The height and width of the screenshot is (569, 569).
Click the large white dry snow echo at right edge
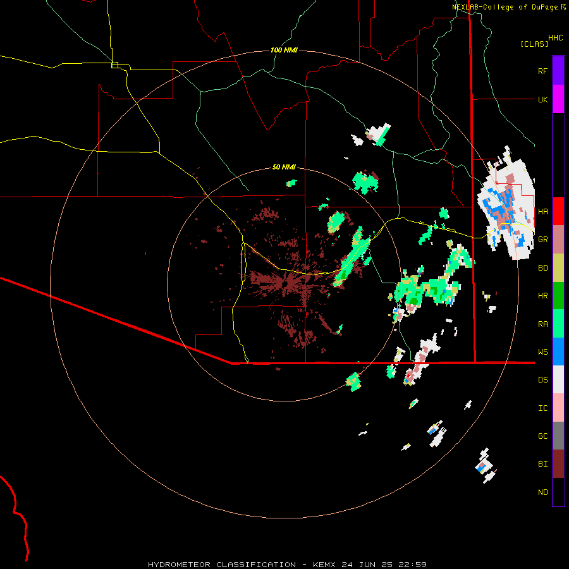[507, 203]
